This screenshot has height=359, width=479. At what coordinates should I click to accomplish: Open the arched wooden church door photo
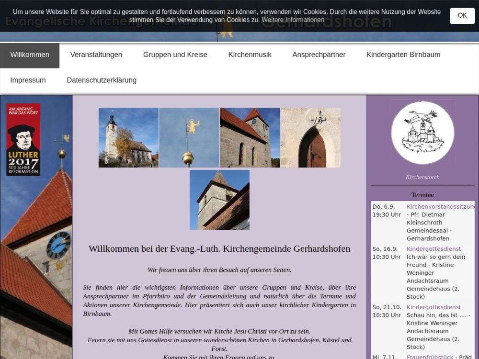pos(310,137)
